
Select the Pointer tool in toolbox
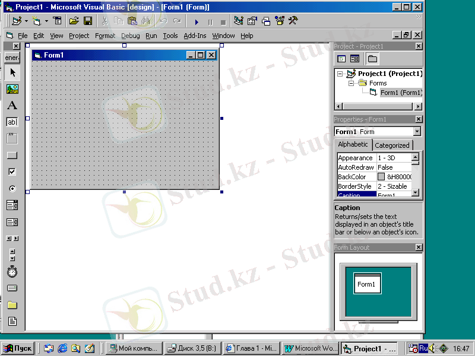tap(12, 72)
